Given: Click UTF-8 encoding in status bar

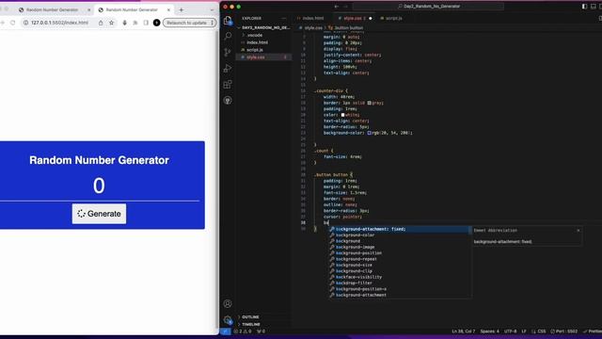Looking at the screenshot, I should [510, 331].
